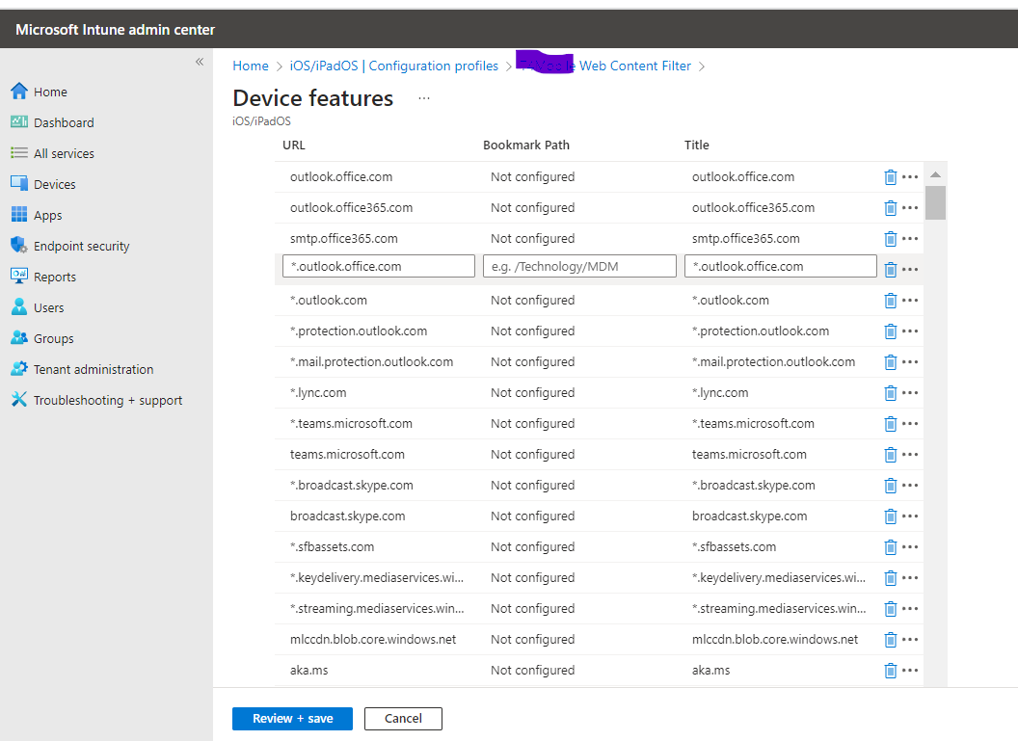This screenshot has width=1018, height=741.
Task: Select the broadcast.skype.com URL cell
Action: click(347, 516)
